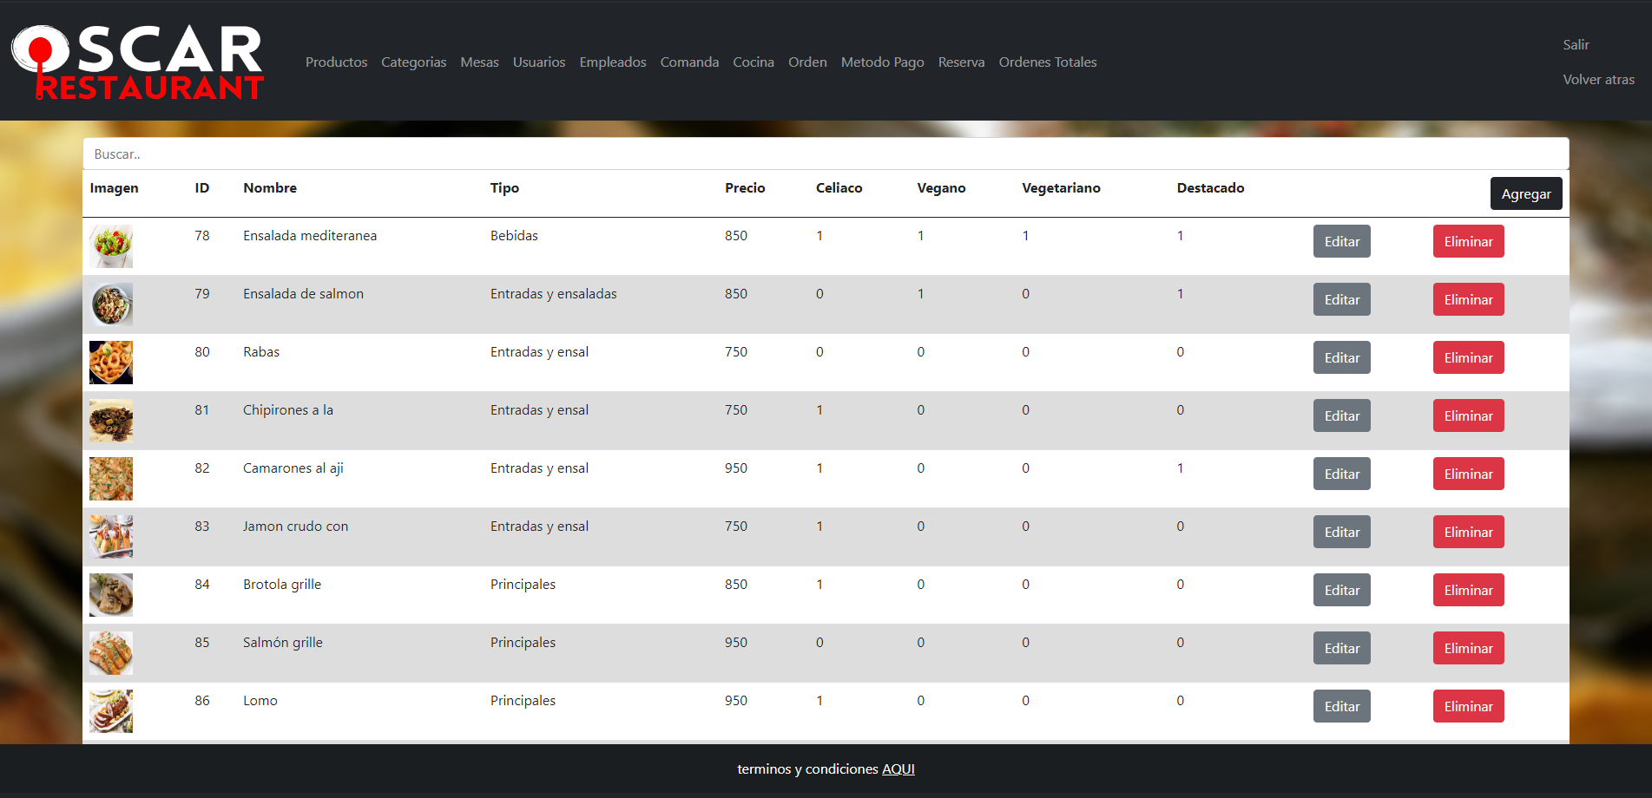Select the 'Bebidas' type cell
The width and height of the screenshot is (1652, 798).
click(x=514, y=236)
